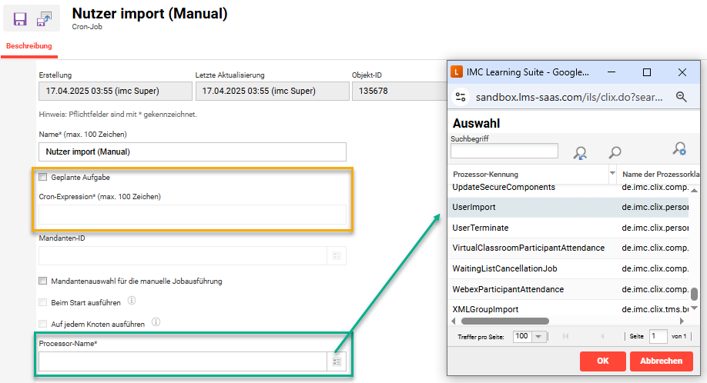Click the magnifier search icon in Auswahl
Viewport: 707px width, 383px height.
coord(615,152)
